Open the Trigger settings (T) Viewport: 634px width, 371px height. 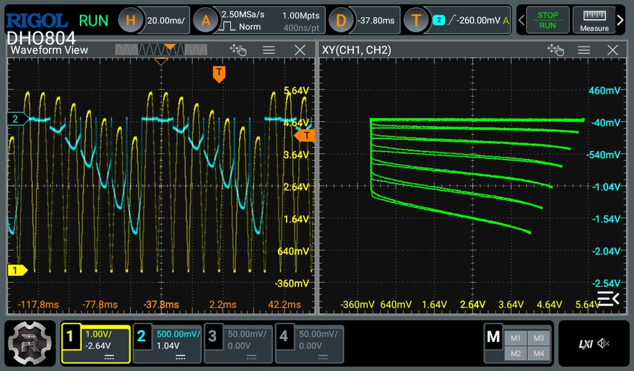coord(417,20)
